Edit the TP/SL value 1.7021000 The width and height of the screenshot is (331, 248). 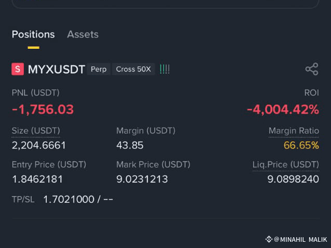click(69, 199)
